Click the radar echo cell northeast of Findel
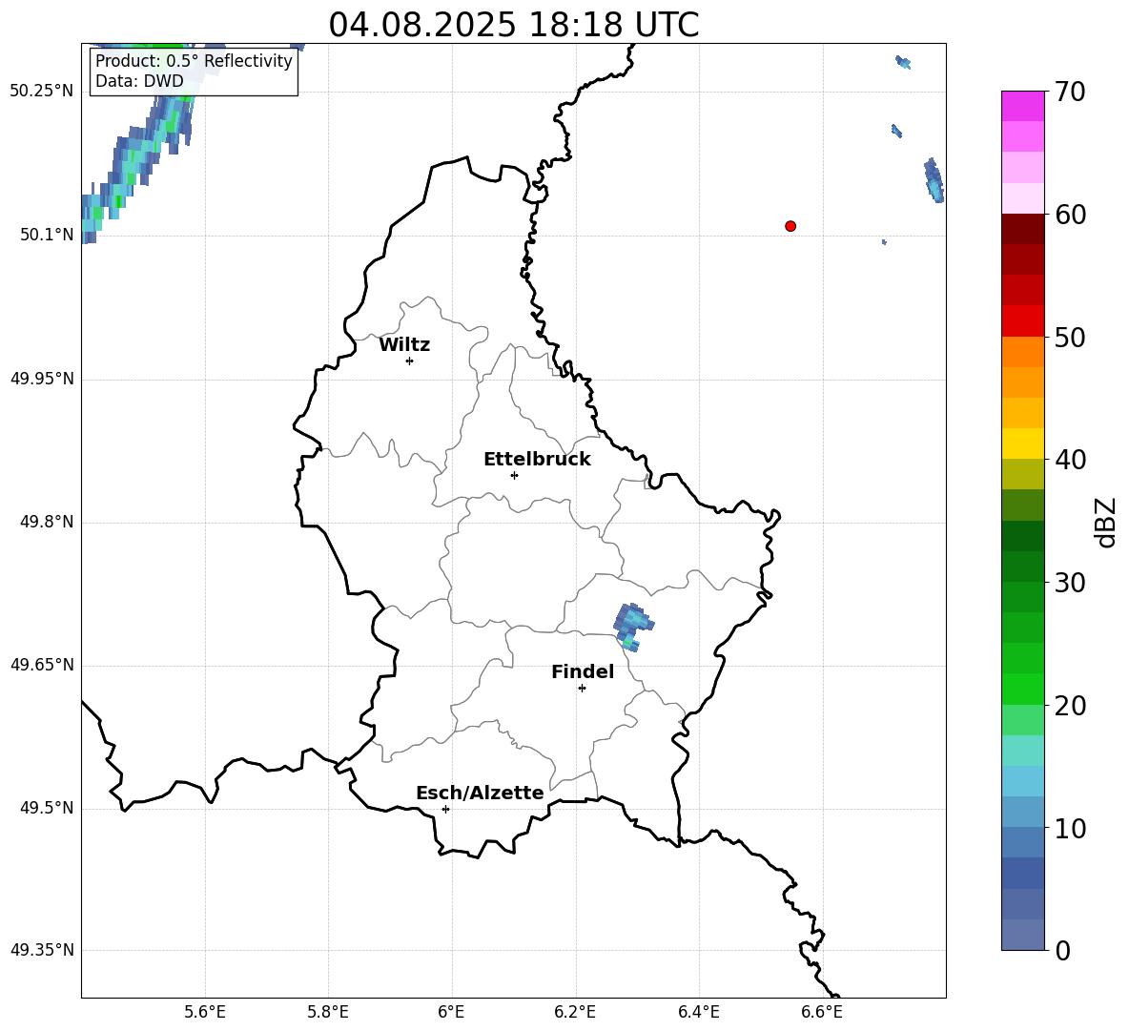This screenshot has height=1031, width=1129. pos(632,627)
